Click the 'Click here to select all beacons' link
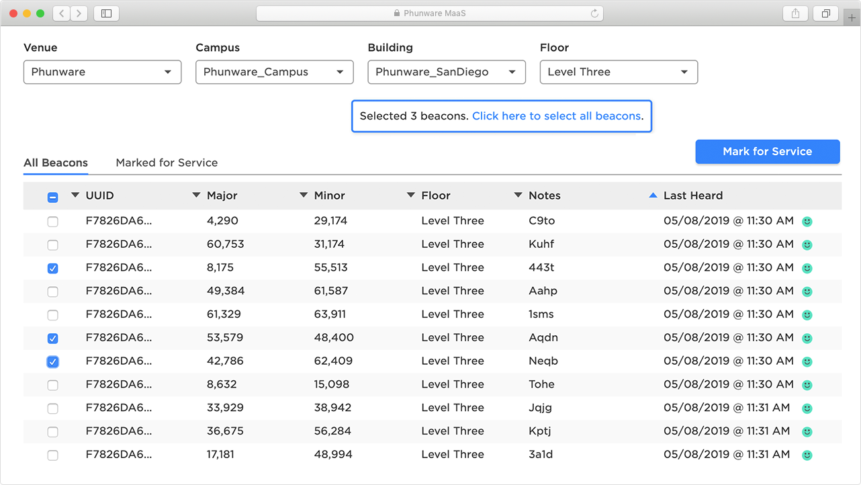The width and height of the screenshot is (861, 485). click(556, 116)
